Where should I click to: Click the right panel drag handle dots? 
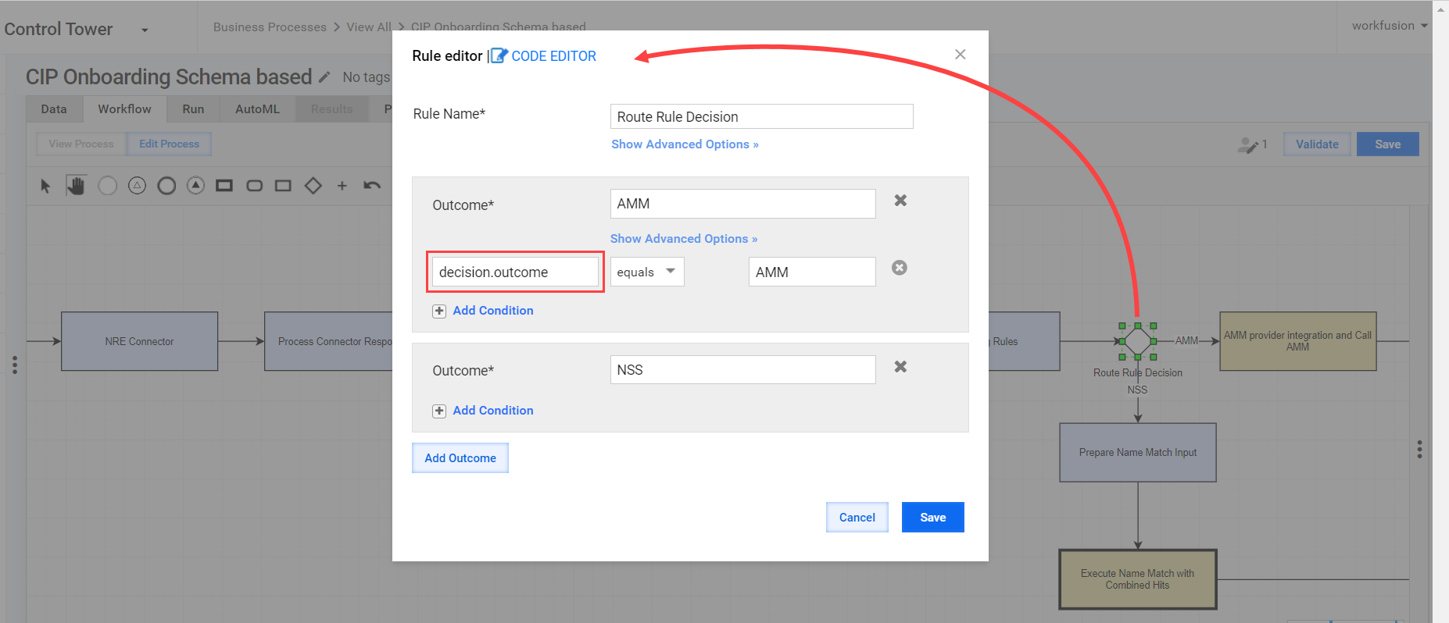point(1419,449)
